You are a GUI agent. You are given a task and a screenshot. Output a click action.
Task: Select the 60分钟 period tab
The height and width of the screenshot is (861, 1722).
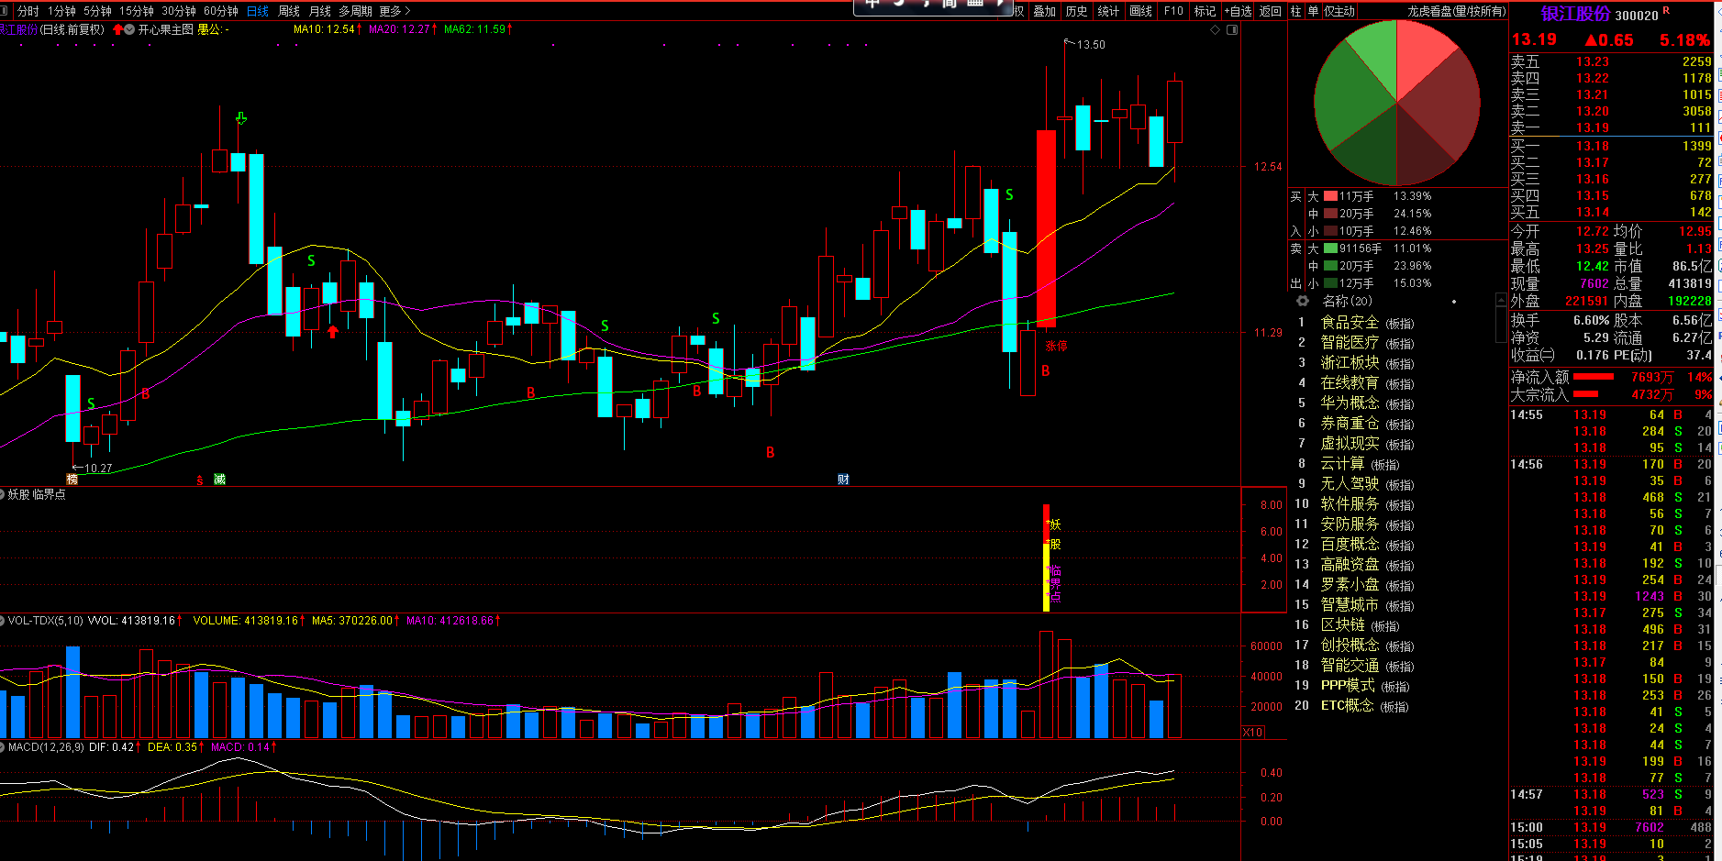pos(220,11)
